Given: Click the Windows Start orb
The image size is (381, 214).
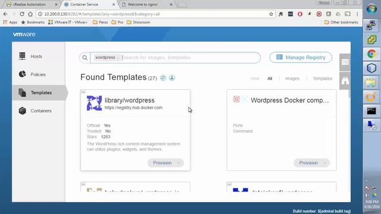Looking at the screenshot, I should point(371,10).
